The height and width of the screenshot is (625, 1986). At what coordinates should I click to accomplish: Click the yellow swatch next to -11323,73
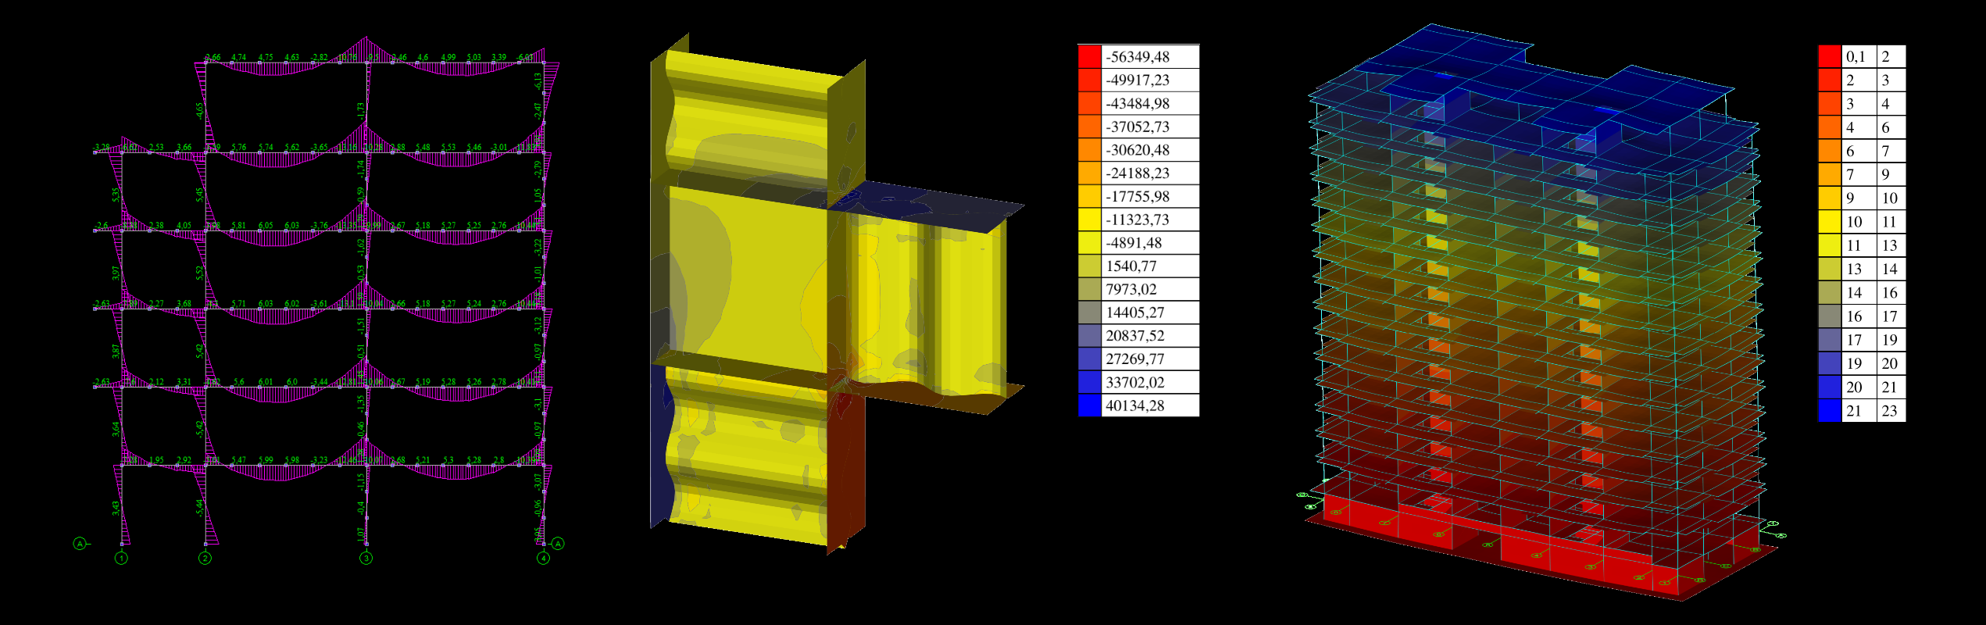coord(1089,220)
